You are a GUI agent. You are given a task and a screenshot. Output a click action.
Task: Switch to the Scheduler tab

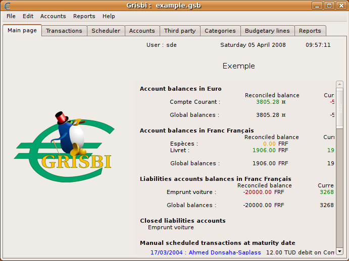(x=106, y=31)
